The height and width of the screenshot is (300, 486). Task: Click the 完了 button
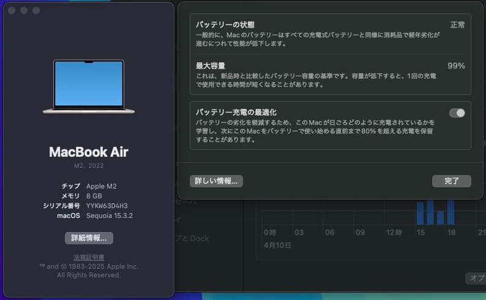click(452, 181)
